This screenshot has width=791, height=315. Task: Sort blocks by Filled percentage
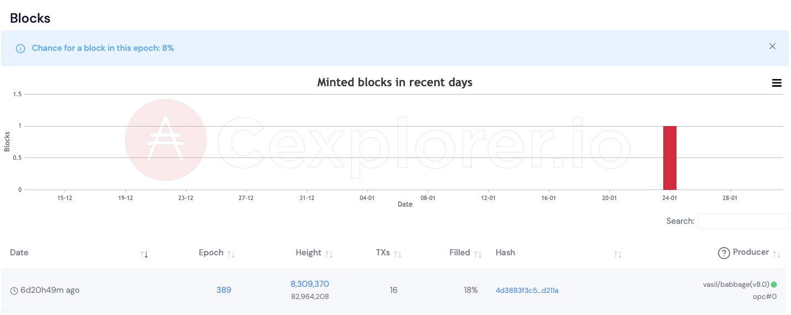(478, 254)
